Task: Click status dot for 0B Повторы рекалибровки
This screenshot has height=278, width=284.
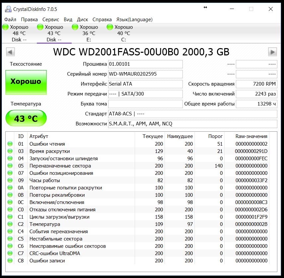Action: [x=10, y=195]
